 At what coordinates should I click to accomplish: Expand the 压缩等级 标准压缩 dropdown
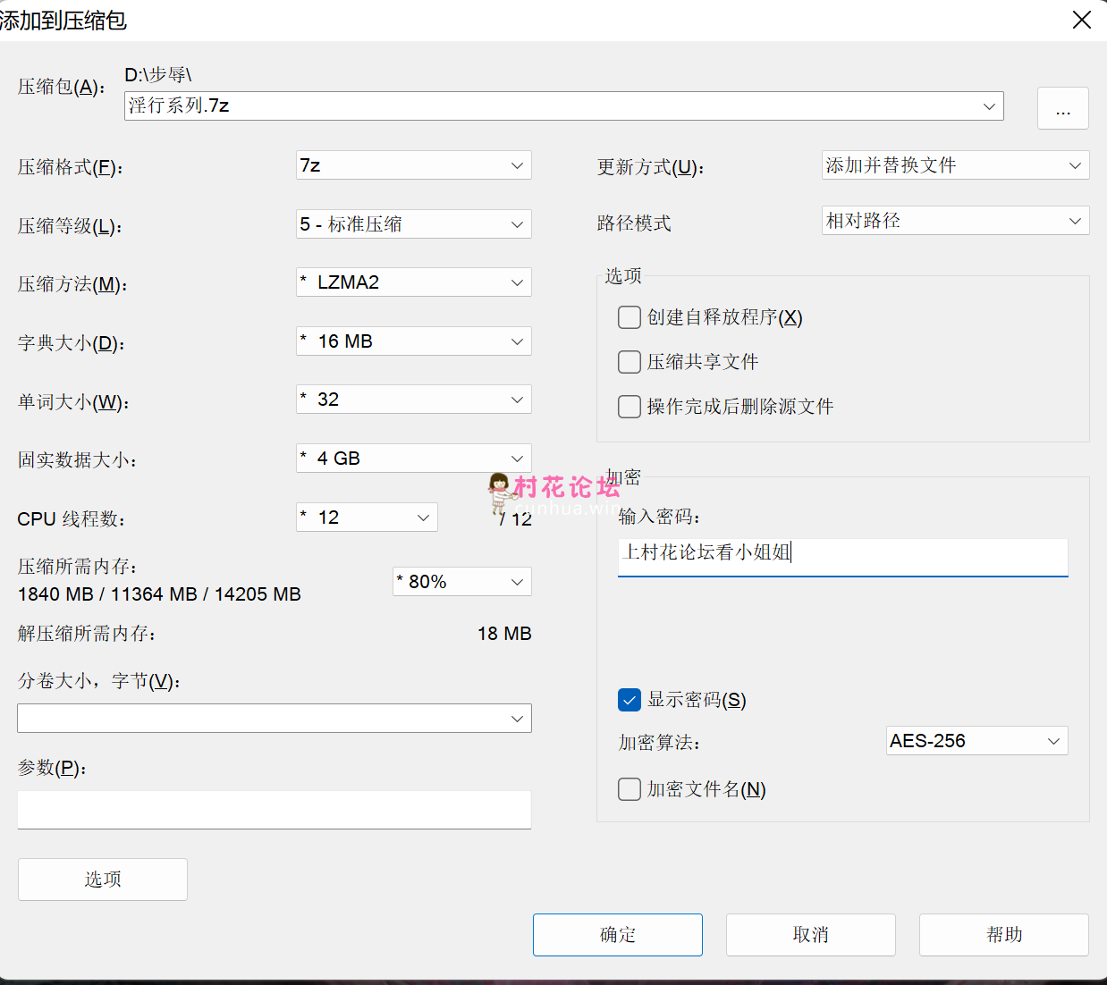tap(413, 224)
